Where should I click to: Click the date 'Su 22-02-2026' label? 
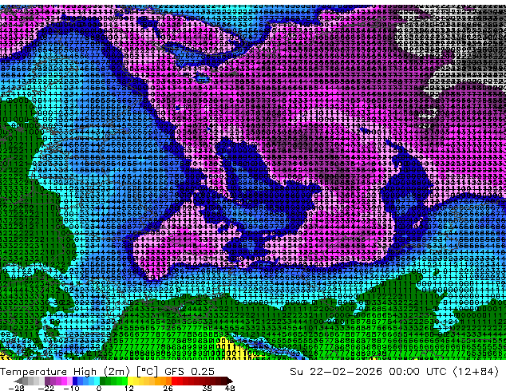coord(336,372)
